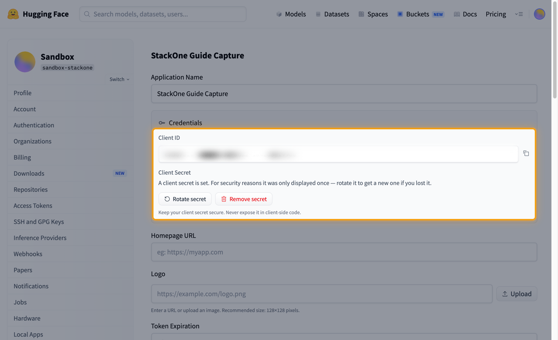Expand the Switch account dropdown

click(x=119, y=79)
